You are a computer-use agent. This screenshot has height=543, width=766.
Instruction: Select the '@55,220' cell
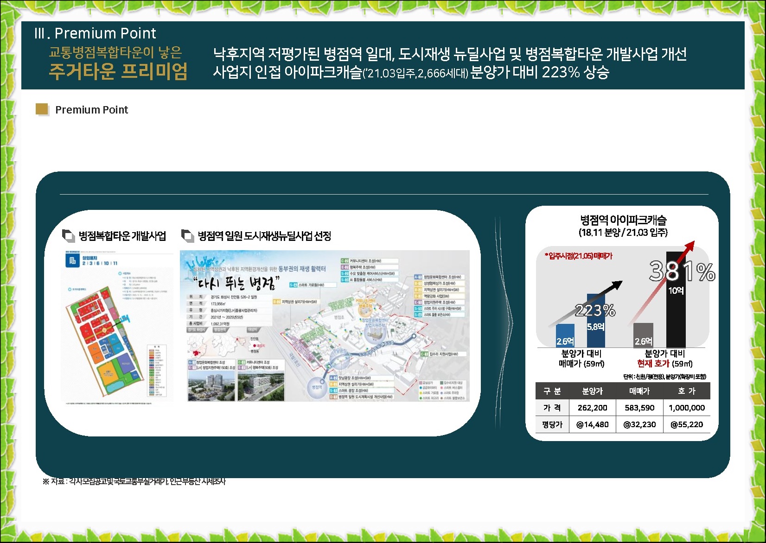click(687, 424)
